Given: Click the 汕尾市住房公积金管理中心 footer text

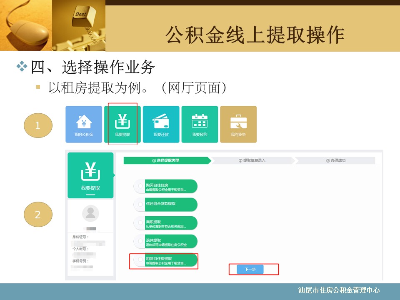Looking at the screenshot, I should click(339, 291).
